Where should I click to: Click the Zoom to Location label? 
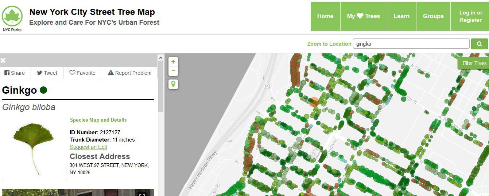tap(329, 44)
